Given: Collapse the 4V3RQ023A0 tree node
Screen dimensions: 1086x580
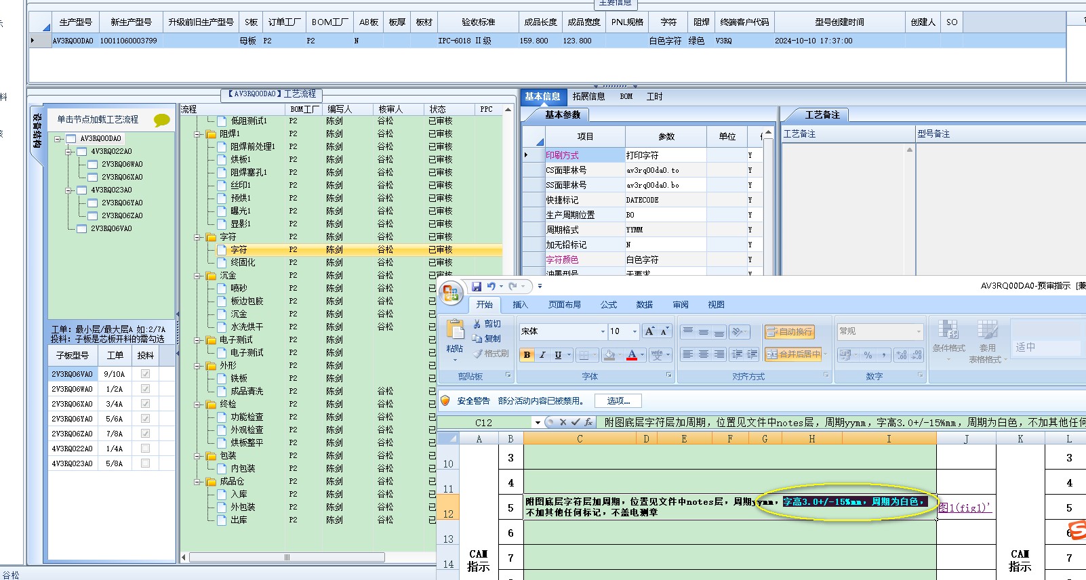Looking at the screenshot, I should 68,190.
